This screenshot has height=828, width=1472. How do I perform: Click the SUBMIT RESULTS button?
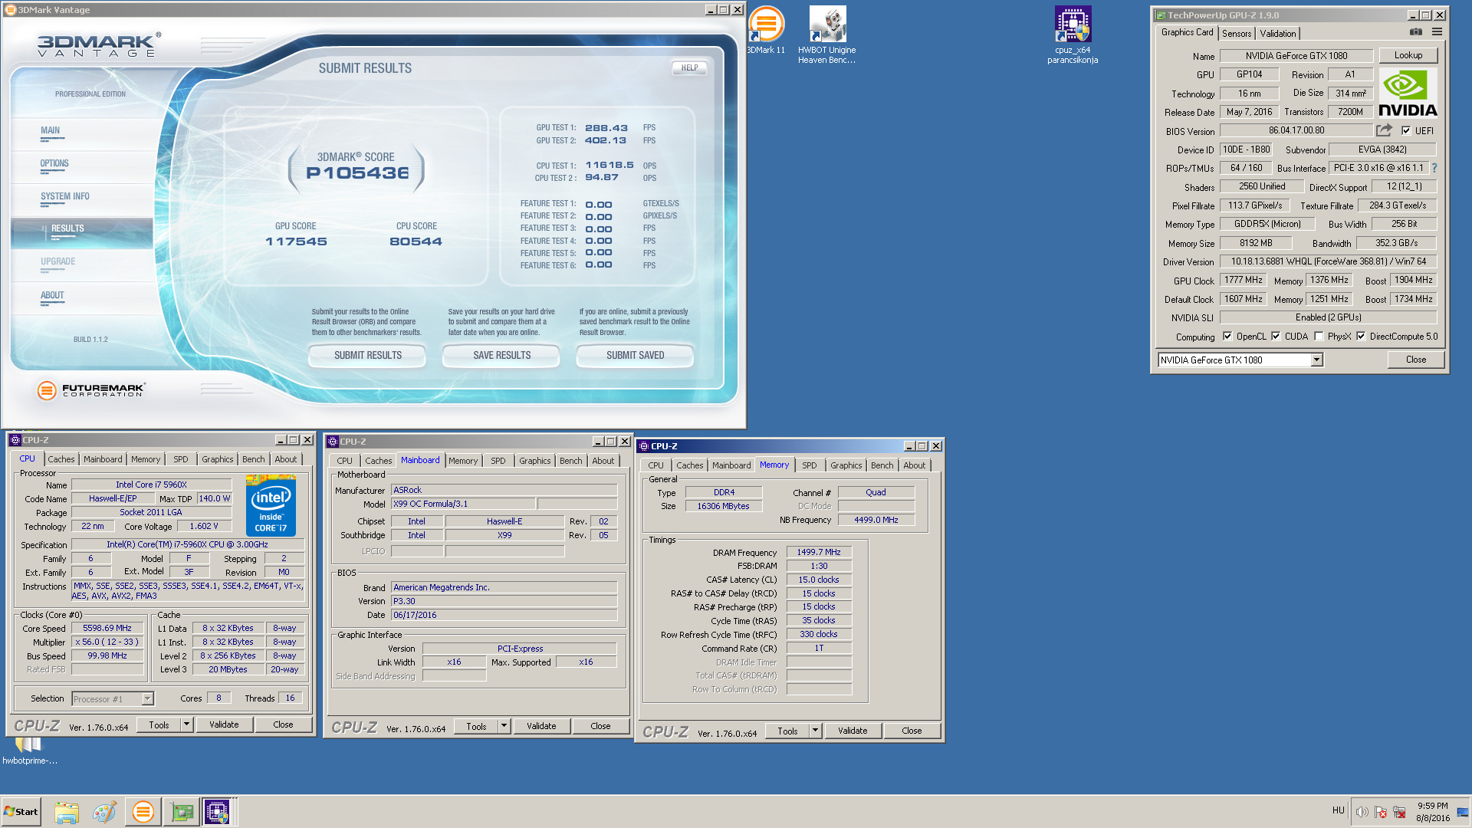coord(367,355)
